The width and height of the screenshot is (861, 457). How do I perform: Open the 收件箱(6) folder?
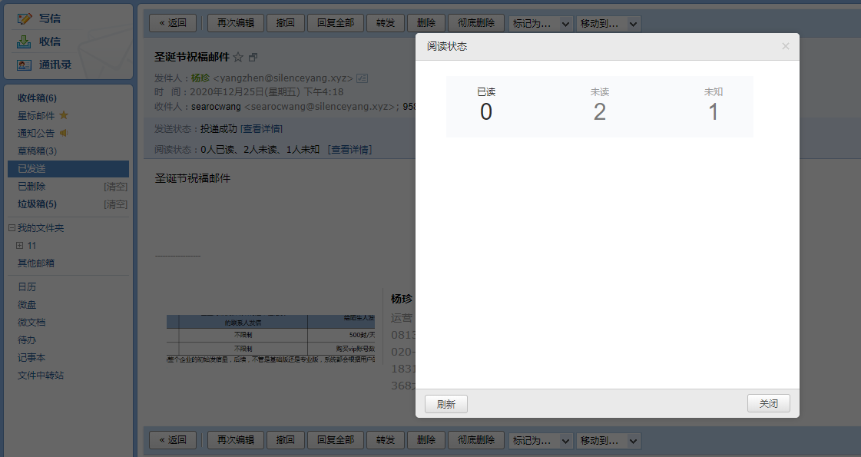[x=37, y=98]
